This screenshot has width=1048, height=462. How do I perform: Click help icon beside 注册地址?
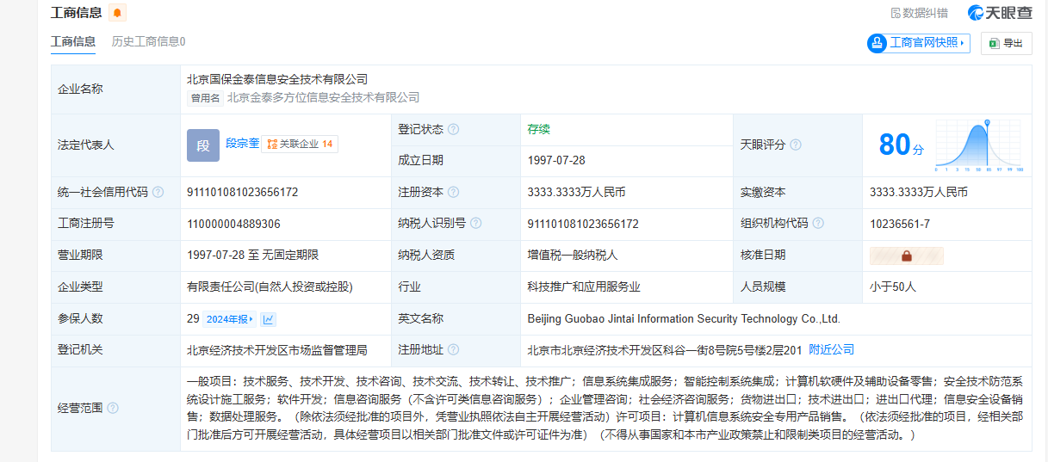pyautogui.click(x=453, y=350)
